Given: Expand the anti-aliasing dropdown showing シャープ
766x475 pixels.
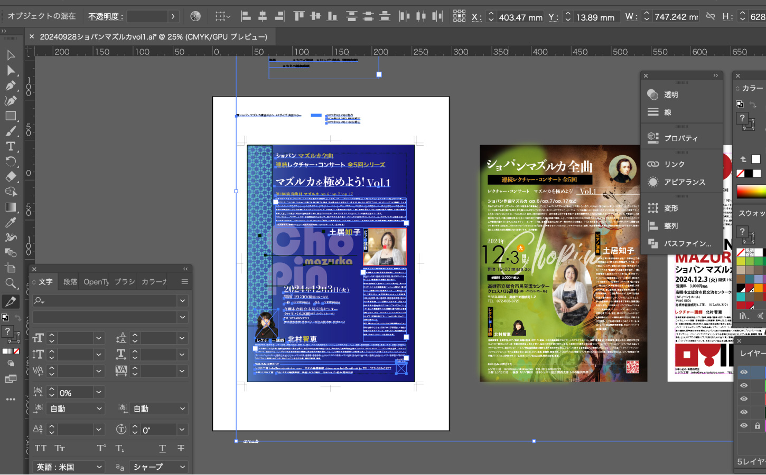Looking at the screenshot, I should (158, 467).
